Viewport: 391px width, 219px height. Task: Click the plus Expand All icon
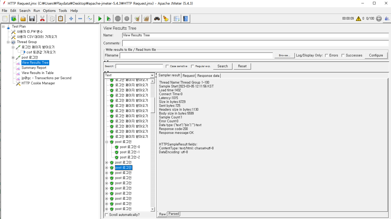point(71,19)
